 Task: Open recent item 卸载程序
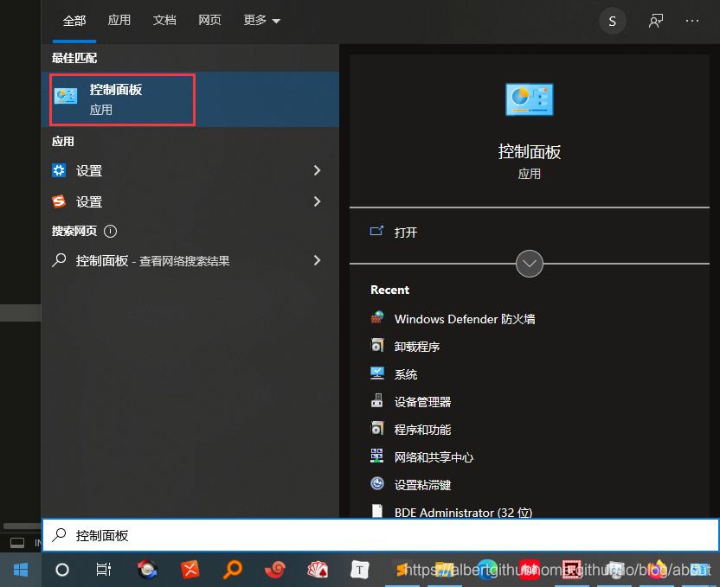point(417,347)
